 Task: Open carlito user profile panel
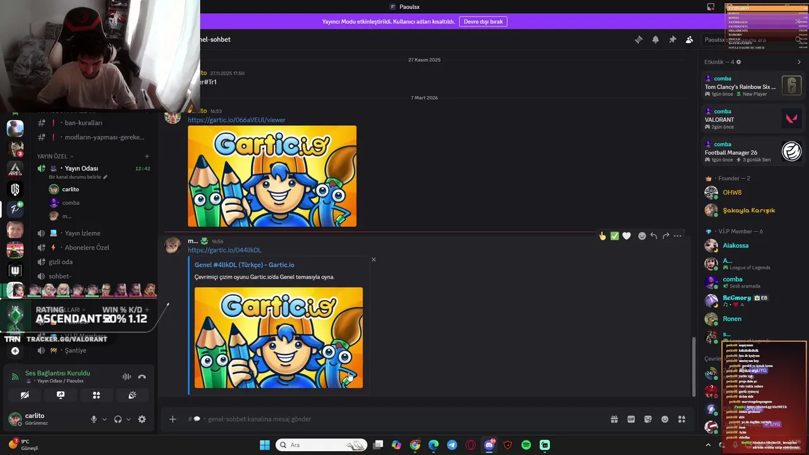pyautogui.click(x=35, y=418)
